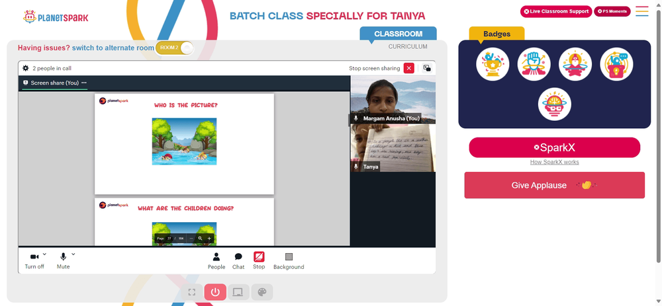The image size is (662, 306).
Task: Click Tanya's video tile
Action: (x=393, y=148)
